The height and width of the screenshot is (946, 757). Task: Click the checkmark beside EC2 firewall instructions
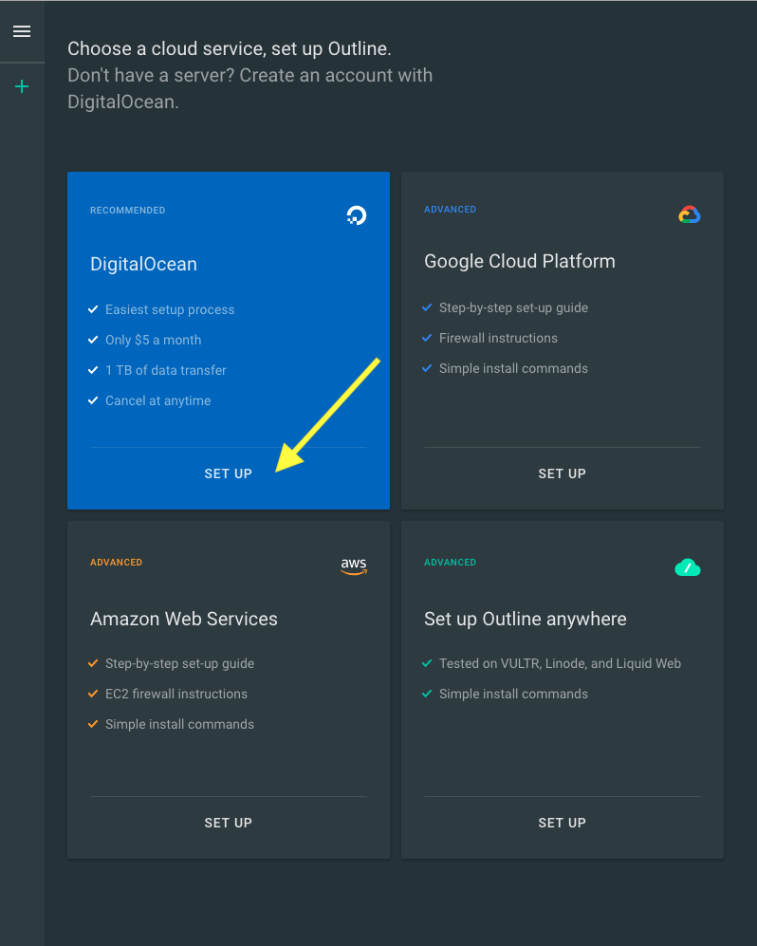93,694
